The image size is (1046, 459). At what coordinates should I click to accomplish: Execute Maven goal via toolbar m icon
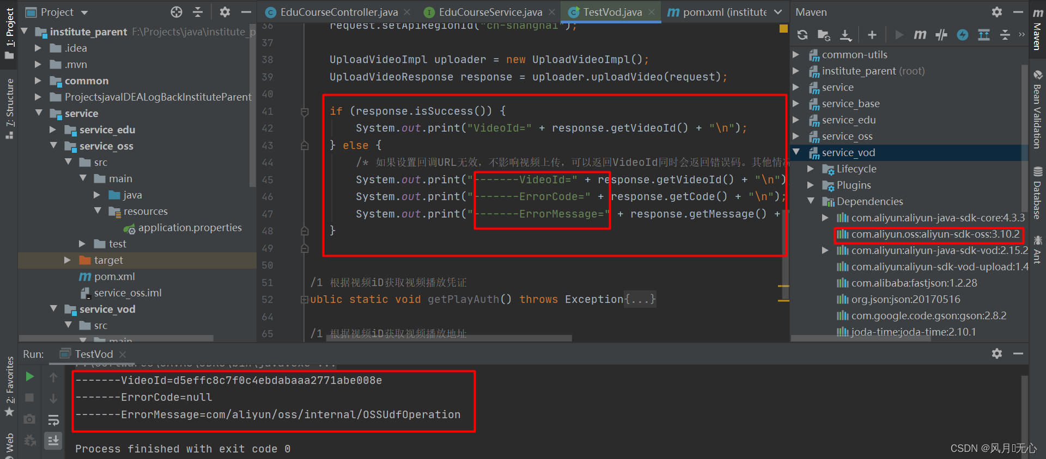pos(920,35)
